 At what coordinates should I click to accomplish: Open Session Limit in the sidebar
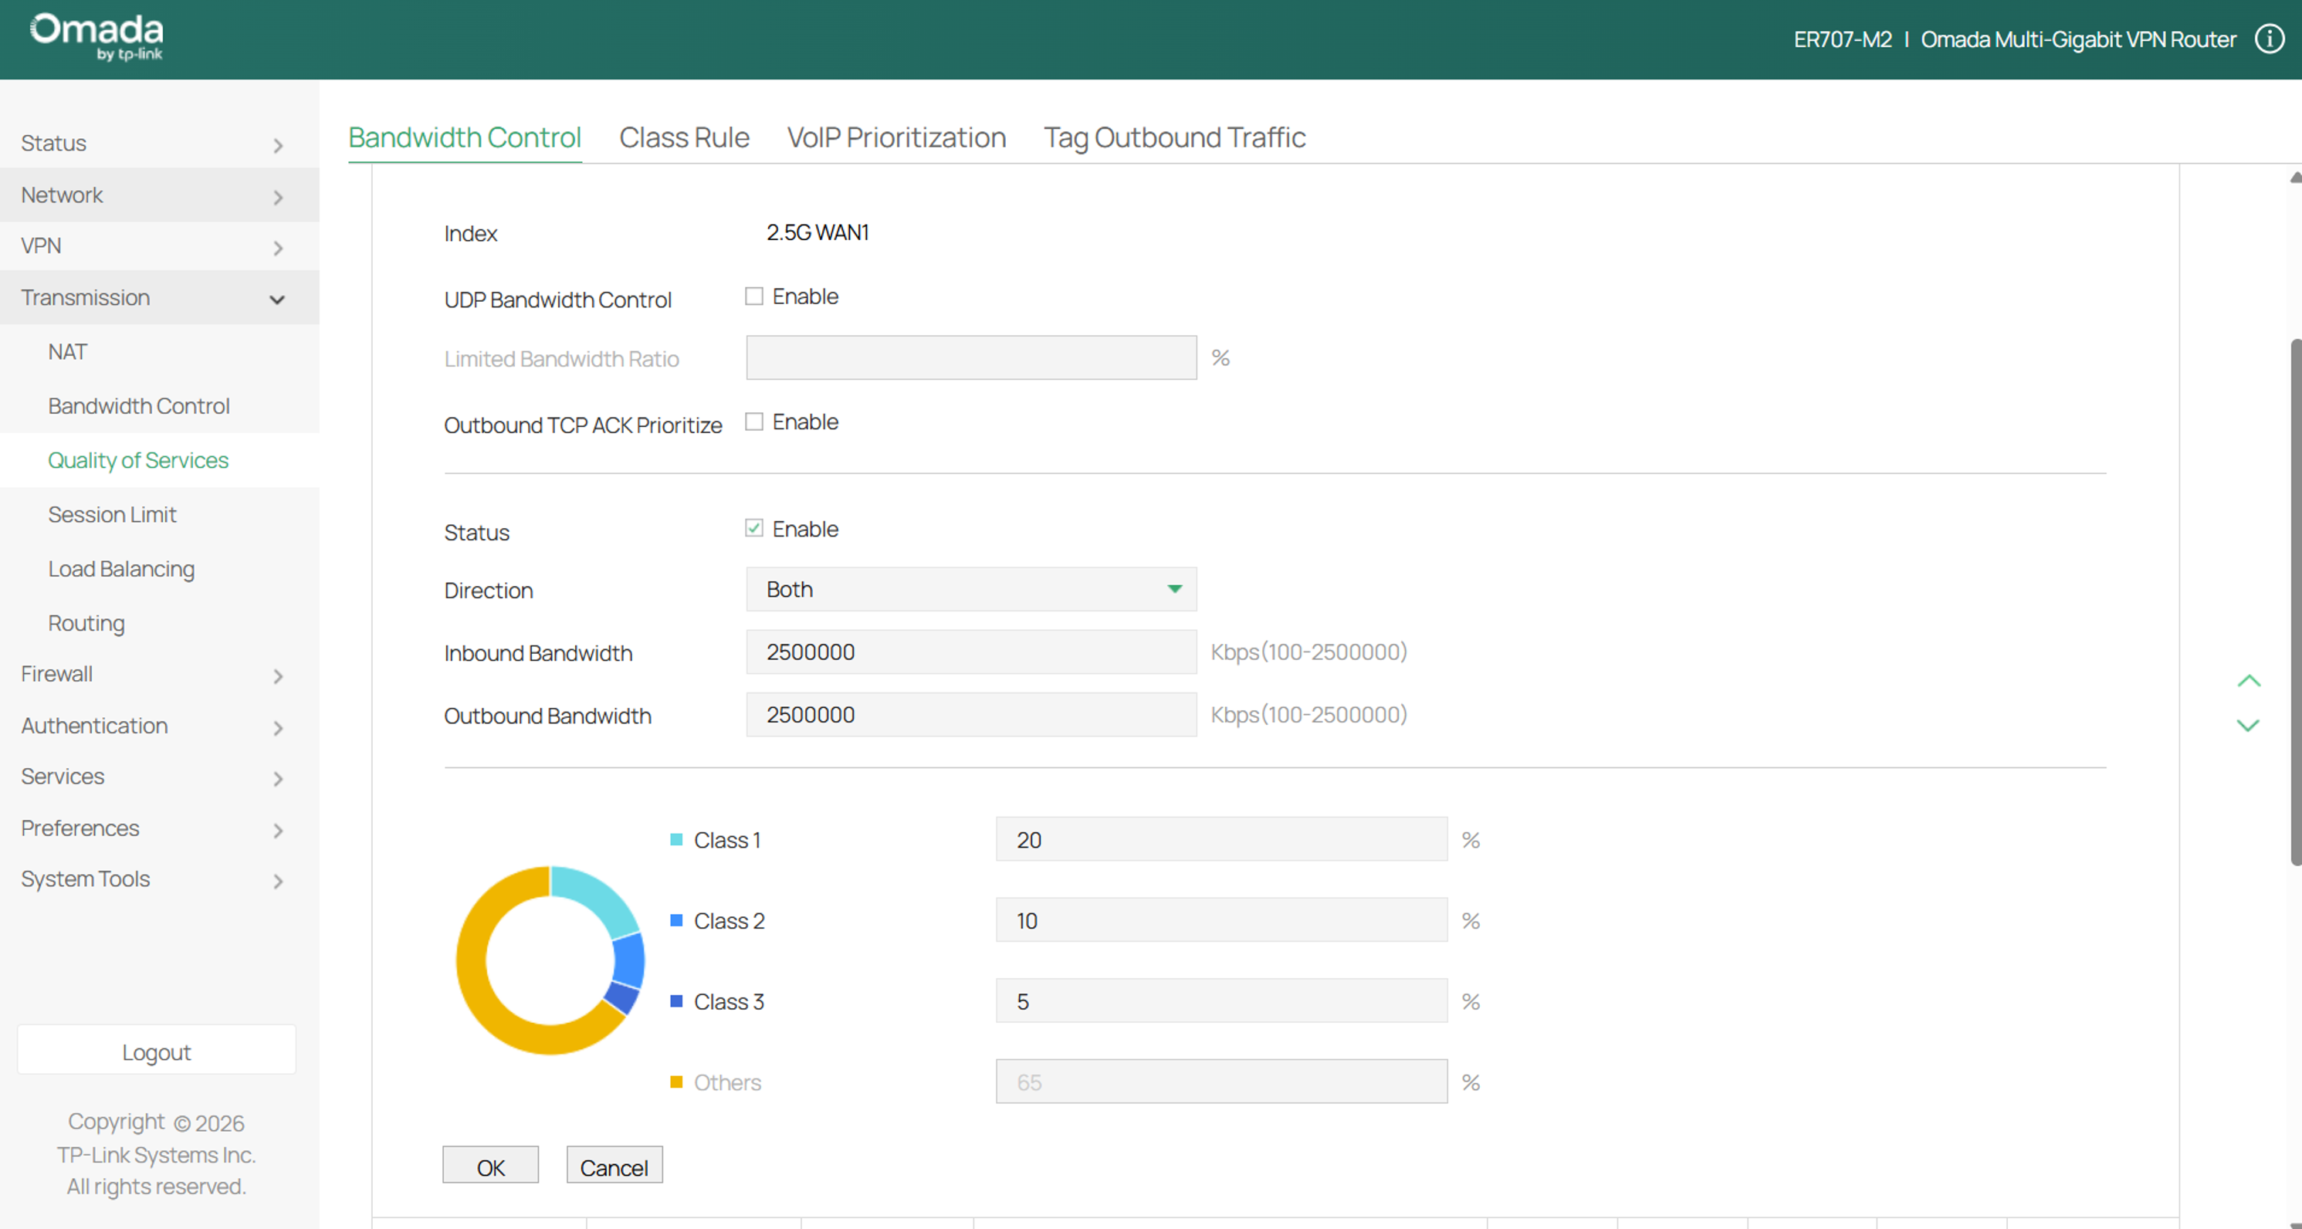[113, 515]
